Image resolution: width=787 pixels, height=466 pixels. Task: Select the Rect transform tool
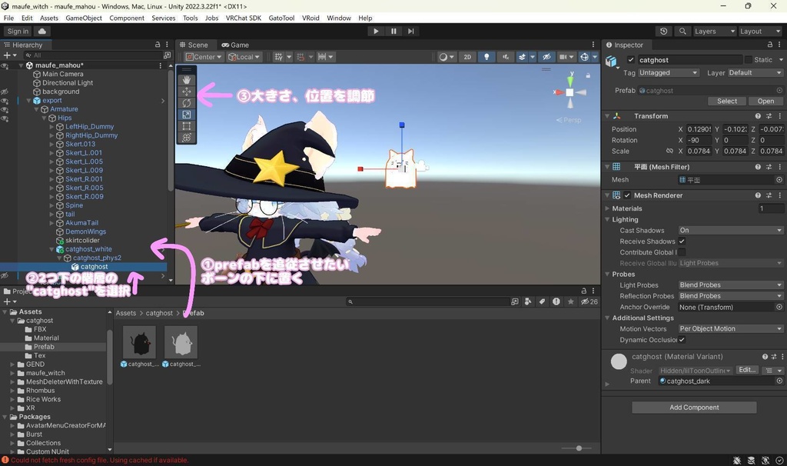(187, 125)
